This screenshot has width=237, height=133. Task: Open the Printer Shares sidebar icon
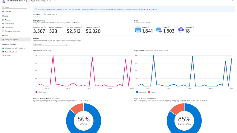coord(3,24)
